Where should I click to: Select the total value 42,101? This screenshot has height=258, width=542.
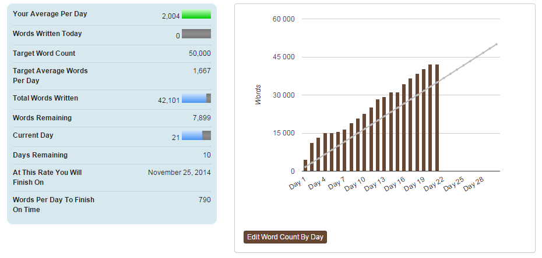[169, 101]
